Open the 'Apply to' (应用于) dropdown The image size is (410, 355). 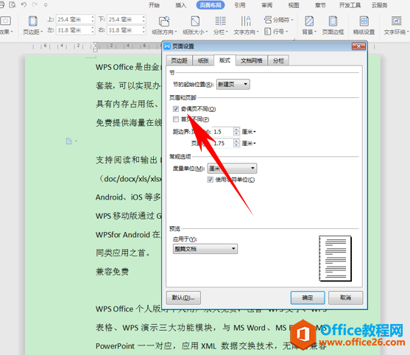[x=205, y=248]
